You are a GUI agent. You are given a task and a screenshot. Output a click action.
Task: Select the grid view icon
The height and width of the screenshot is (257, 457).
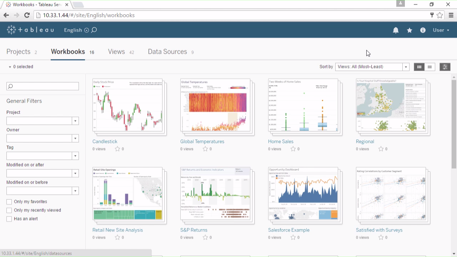[419, 67]
